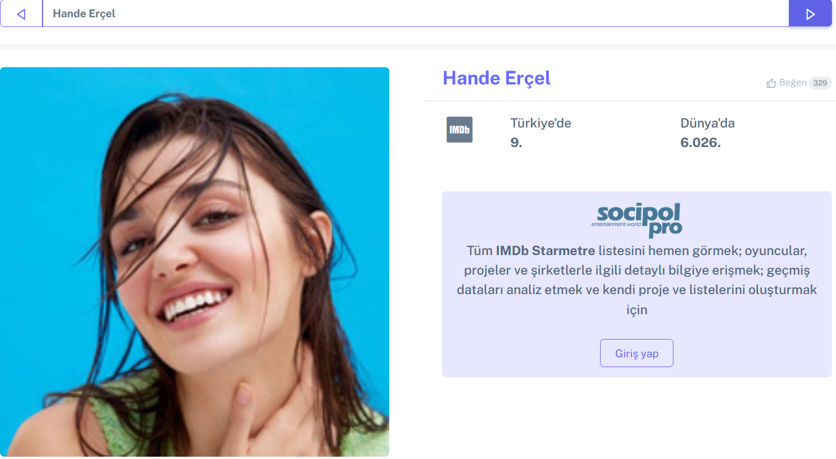836x459 pixels.
Task: Select the Türkiye'de ranking label
Action: (x=541, y=123)
